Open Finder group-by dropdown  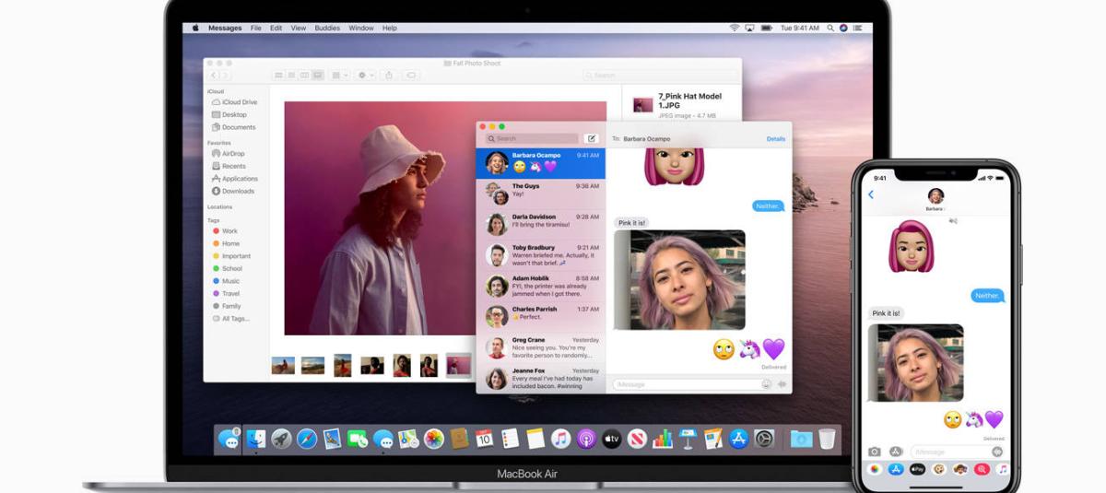click(x=340, y=76)
